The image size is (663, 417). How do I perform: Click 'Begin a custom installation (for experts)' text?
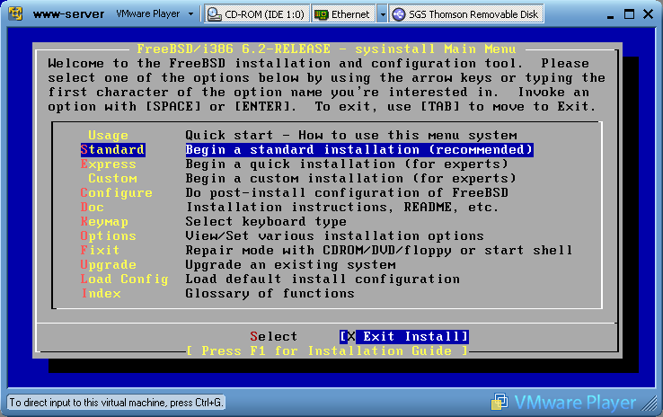pyautogui.click(x=351, y=179)
